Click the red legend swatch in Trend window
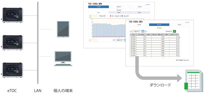The height and width of the screenshot is (94, 204). tap(111, 16)
